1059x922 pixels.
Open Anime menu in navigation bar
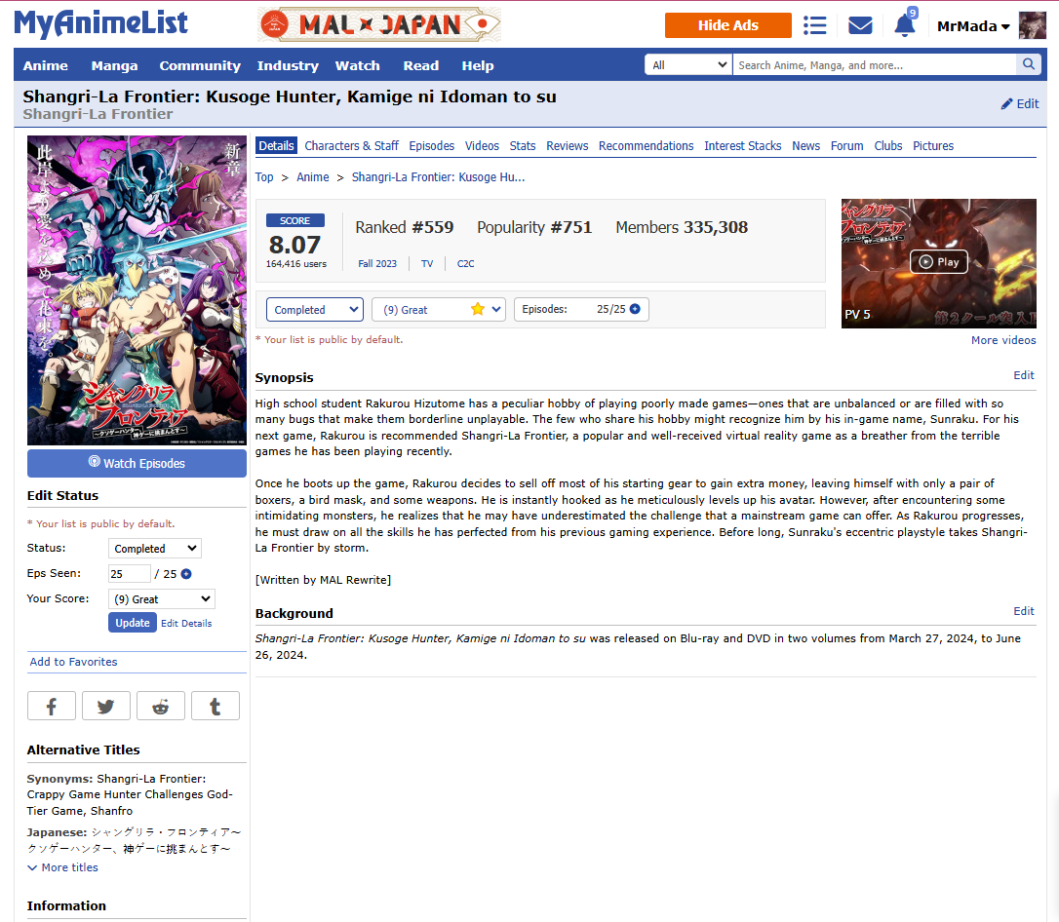[x=45, y=65]
